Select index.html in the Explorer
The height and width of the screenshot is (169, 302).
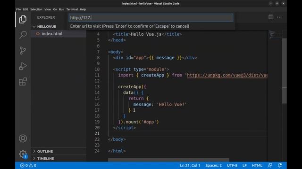tap(59, 34)
